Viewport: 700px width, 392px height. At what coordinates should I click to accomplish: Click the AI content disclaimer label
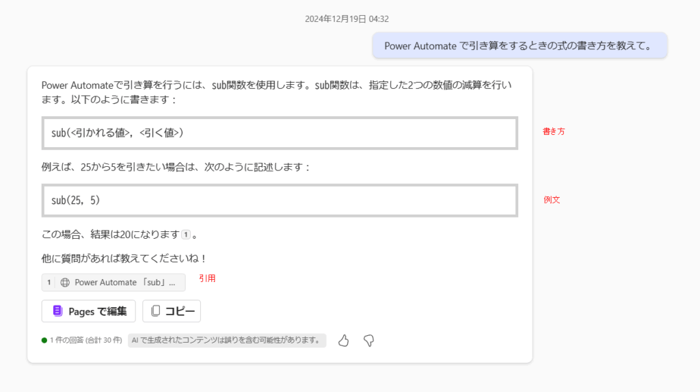227,341
